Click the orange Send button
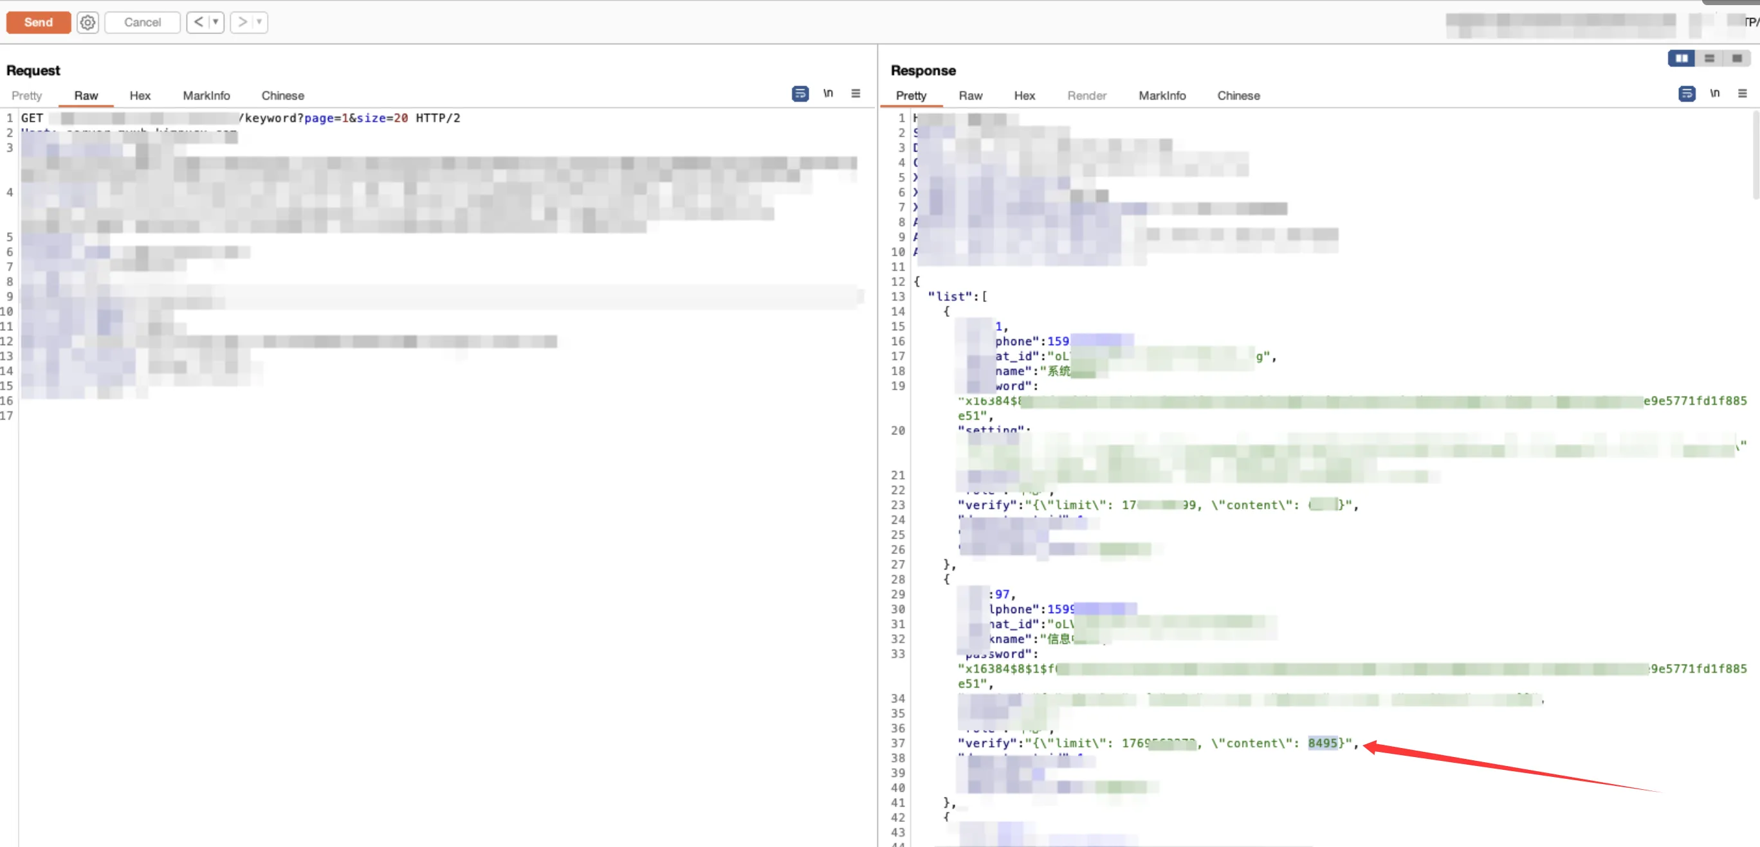 pos(38,22)
